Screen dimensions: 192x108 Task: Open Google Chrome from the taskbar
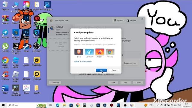pyautogui.click(x=78, y=105)
